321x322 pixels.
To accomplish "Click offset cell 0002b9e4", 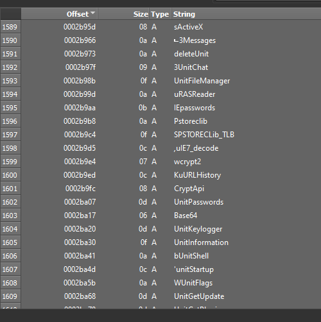I will pyautogui.click(x=80, y=162).
